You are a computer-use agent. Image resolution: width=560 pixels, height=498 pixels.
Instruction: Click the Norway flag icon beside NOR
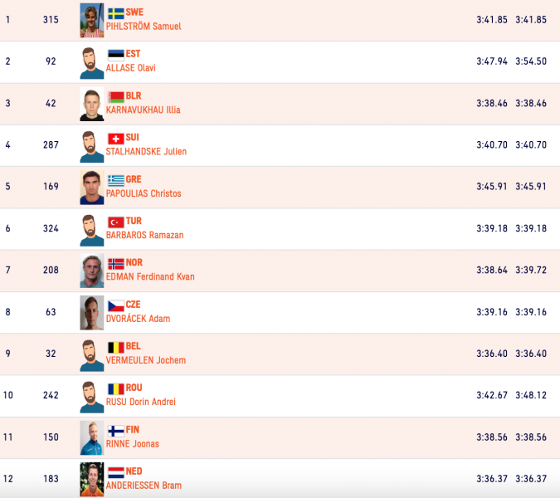coord(115,264)
